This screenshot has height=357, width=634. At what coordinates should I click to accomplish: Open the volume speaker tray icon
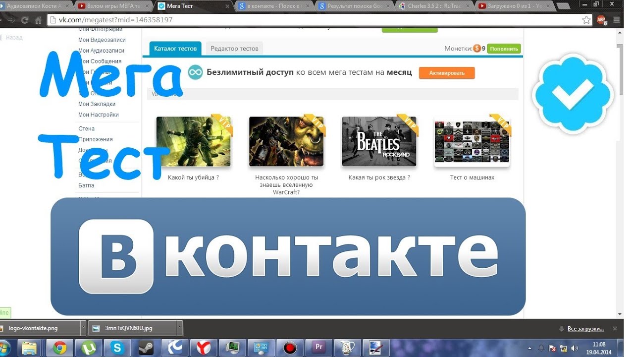575,348
